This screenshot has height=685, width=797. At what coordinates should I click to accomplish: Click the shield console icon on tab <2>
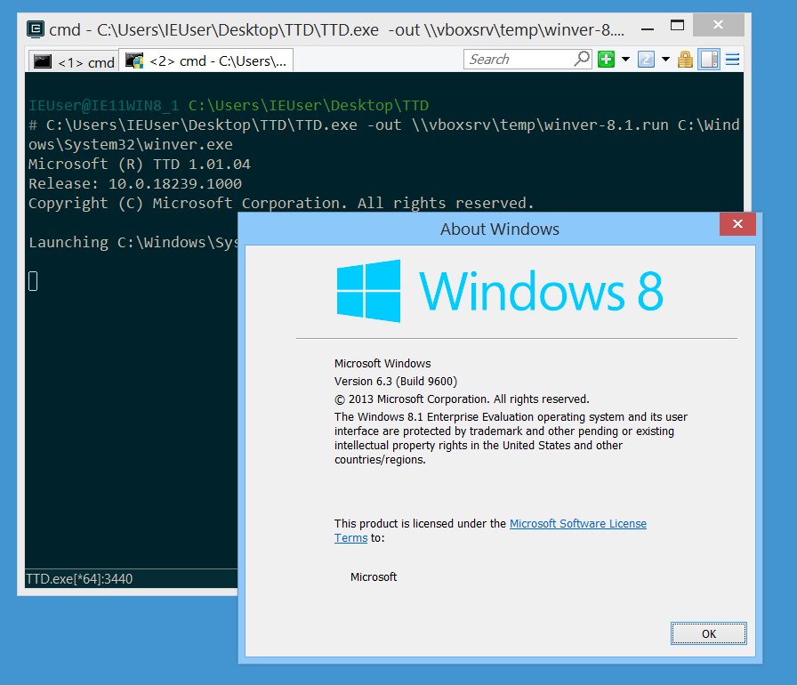pyautogui.click(x=134, y=60)
